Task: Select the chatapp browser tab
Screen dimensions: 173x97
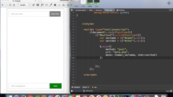Action: coord(18,1)
